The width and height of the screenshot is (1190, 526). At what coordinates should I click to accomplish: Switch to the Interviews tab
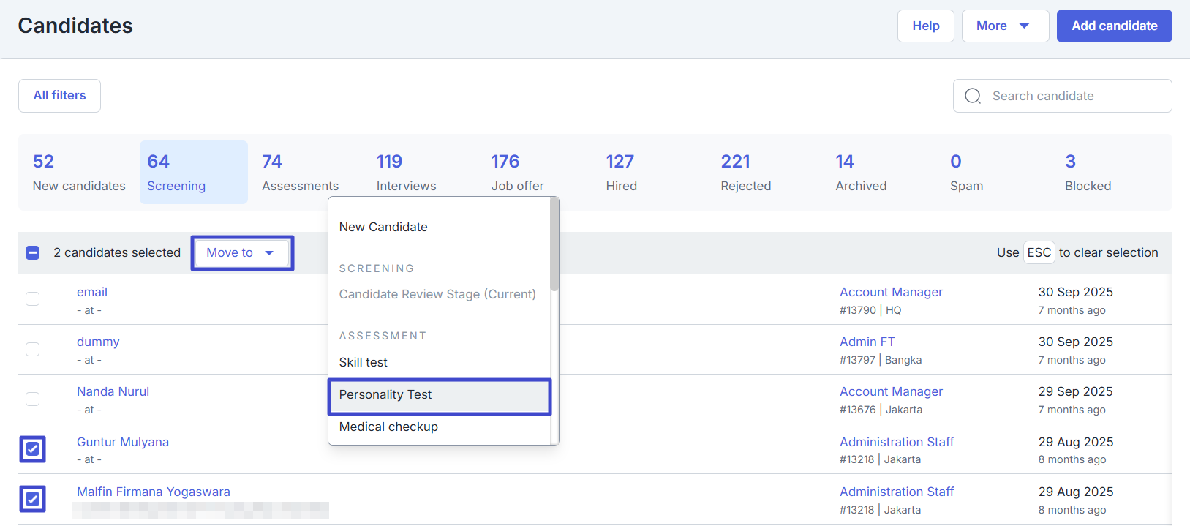[x=406, y=173]
